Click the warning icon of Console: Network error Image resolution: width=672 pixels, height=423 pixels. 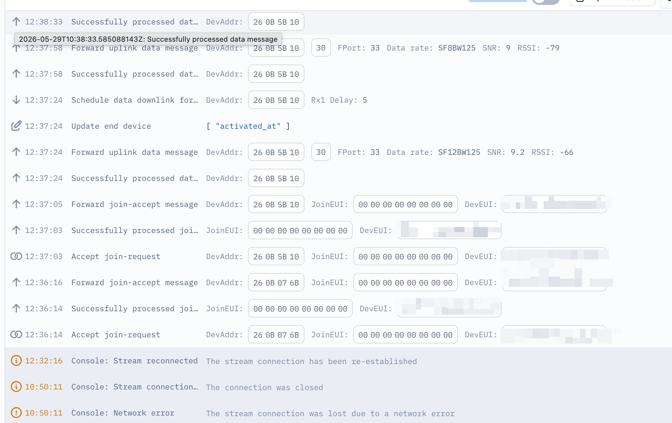point(16,413)
